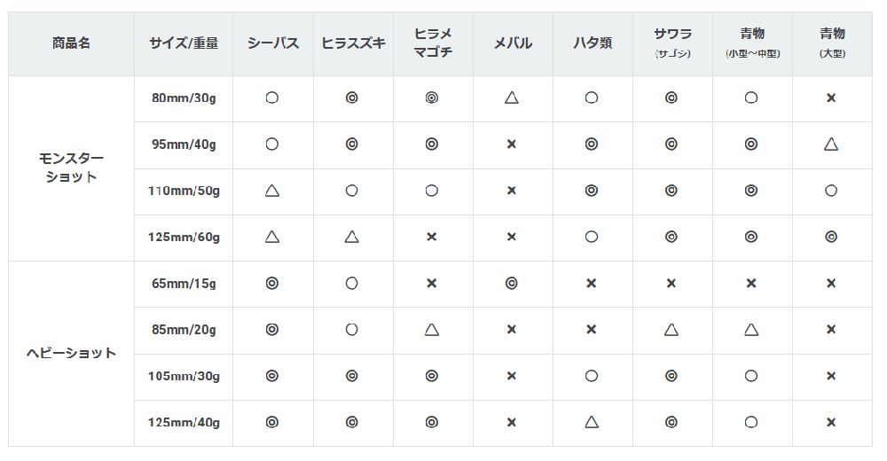Click the 125mm/40g size cell
Image resolution: width=887 pixels, height=461 pixels.
click(x=184, y=422)
